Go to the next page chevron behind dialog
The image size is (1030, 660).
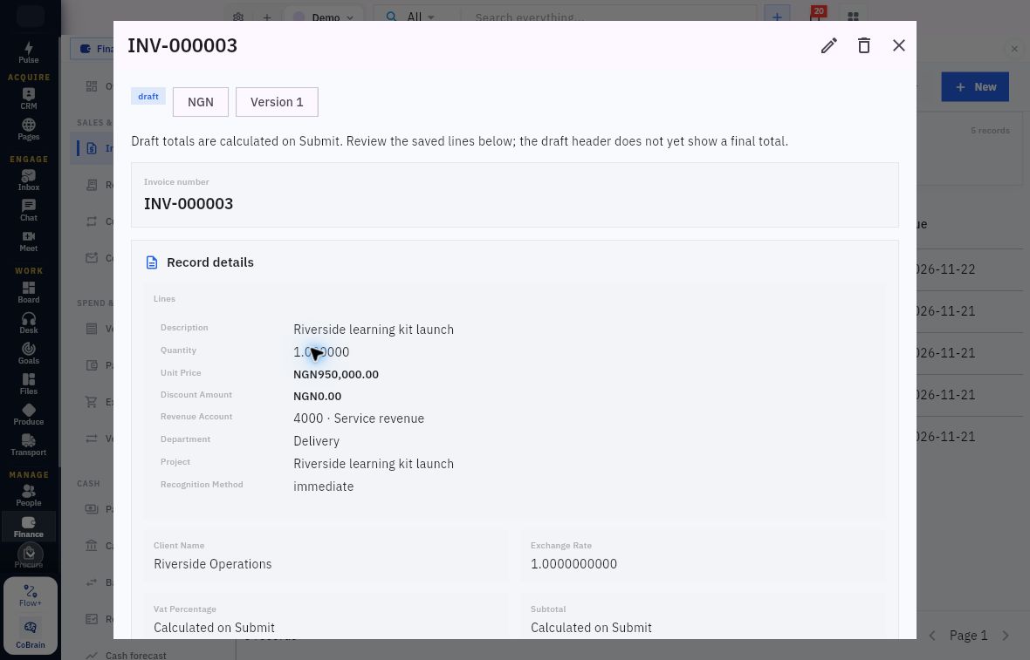1005,635
